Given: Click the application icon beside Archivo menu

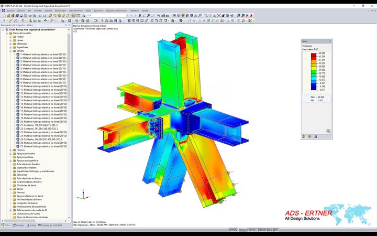Looking at the screenshot, I should click(x=3, y=10).
